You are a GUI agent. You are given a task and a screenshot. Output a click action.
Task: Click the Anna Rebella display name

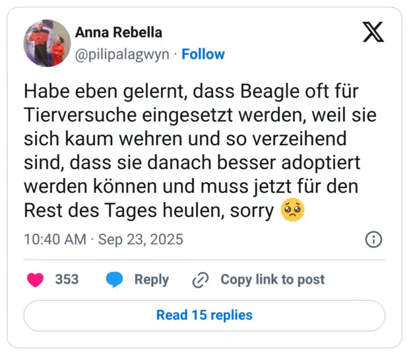point(119,32)
